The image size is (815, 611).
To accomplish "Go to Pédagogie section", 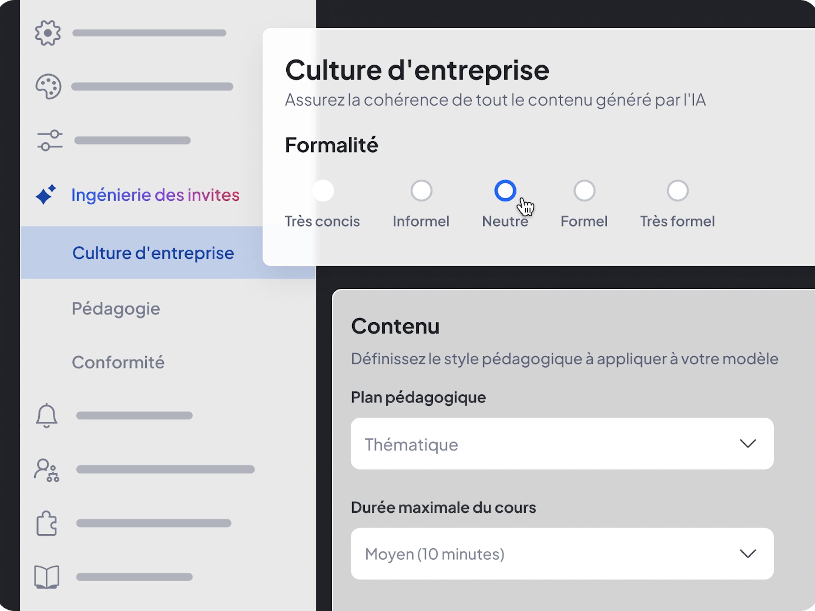I will click(116, 309).
